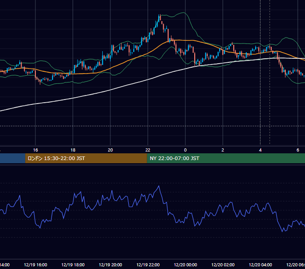
Task: Click the dashed vertical marker line after 4
Action: [x=270, y=72]
